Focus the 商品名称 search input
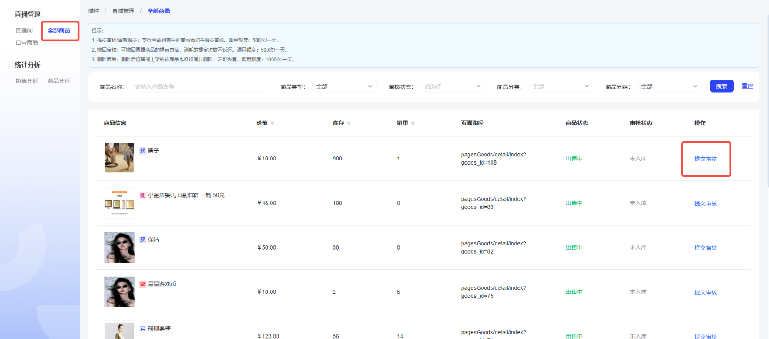This screenshot has height=339, width=769. tap(200, 86)
